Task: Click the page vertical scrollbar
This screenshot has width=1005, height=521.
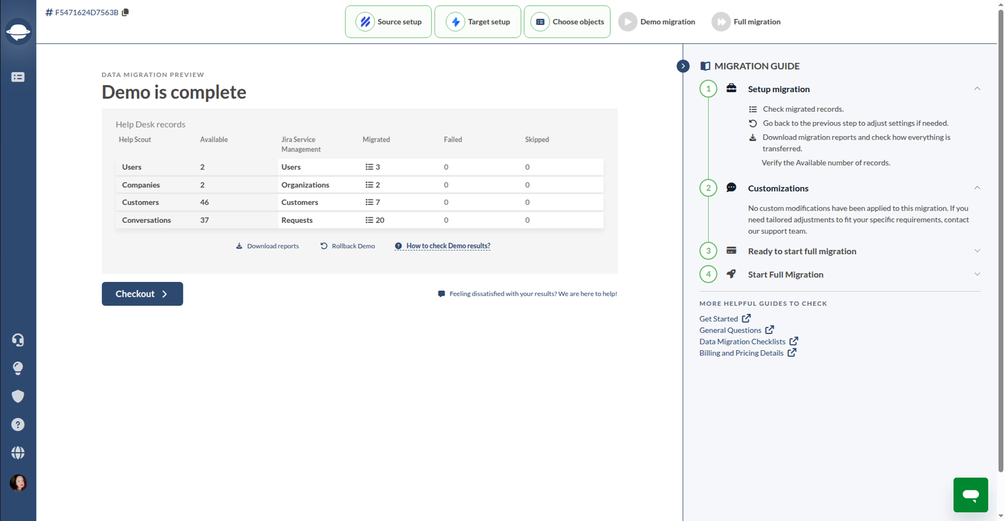Action: [x=1001, y=240]
